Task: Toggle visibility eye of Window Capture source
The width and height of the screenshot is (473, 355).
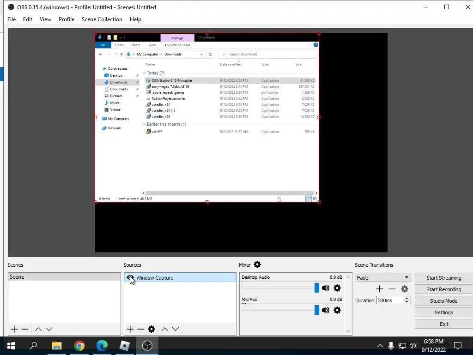Action: point(130,277)
